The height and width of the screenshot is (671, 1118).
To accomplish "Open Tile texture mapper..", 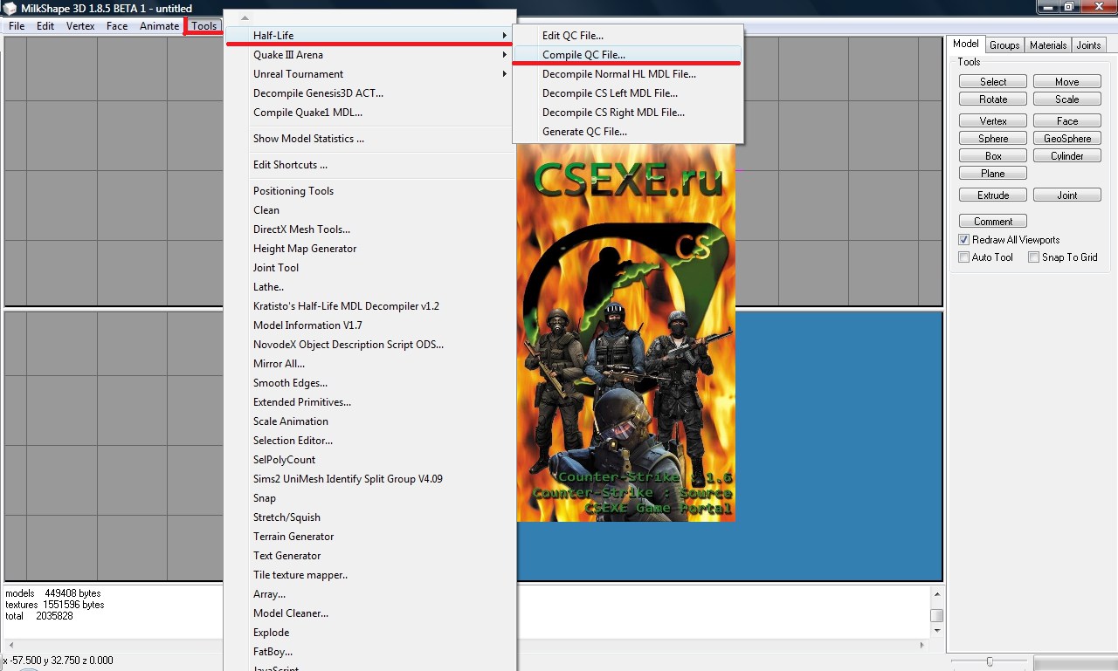I will pos(369,575).
